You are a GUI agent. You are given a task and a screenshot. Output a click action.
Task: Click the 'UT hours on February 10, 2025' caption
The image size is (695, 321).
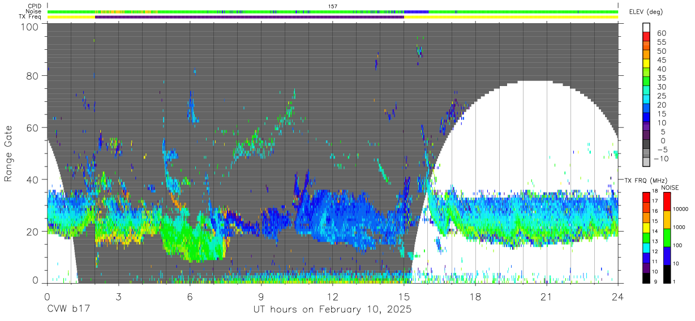(333, 310)
